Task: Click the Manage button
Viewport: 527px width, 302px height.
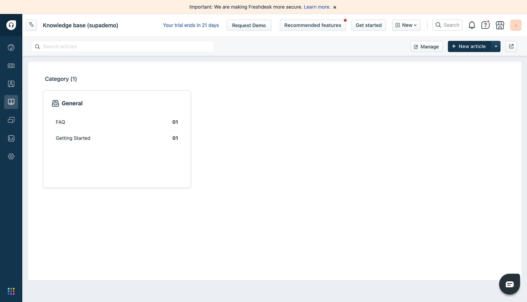Action: pos(426,47)
